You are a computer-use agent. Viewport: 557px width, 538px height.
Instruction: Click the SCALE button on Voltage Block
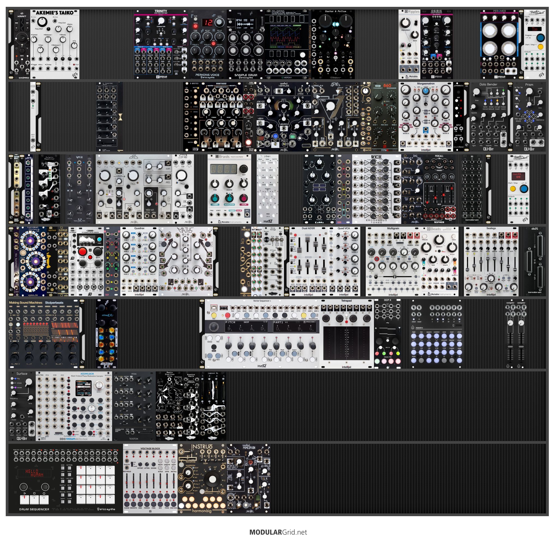point(160,467)
